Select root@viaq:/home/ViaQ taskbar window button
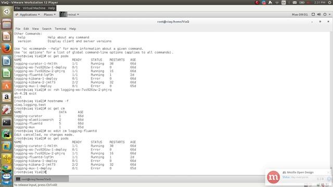This screenshot has height=187, width=333. pos(42,179)
